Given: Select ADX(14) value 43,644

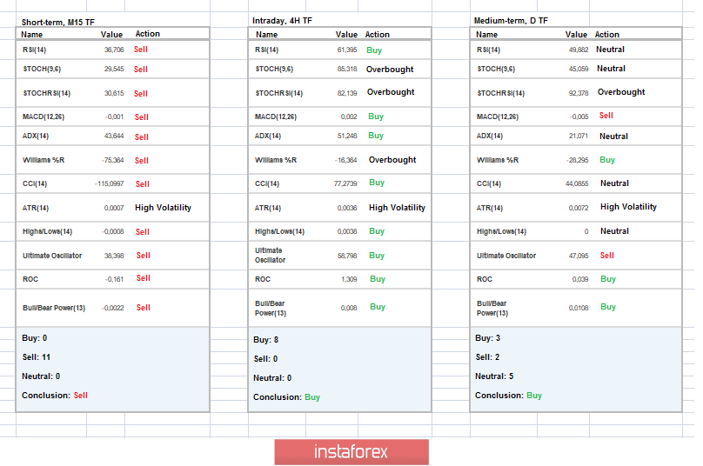Looking at the screenshot, I should tap(114, 136).
